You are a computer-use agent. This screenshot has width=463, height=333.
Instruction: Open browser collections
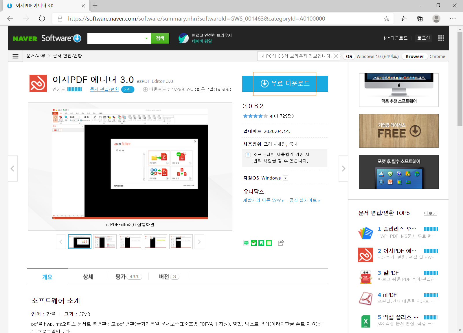click(x=420, y=19)
